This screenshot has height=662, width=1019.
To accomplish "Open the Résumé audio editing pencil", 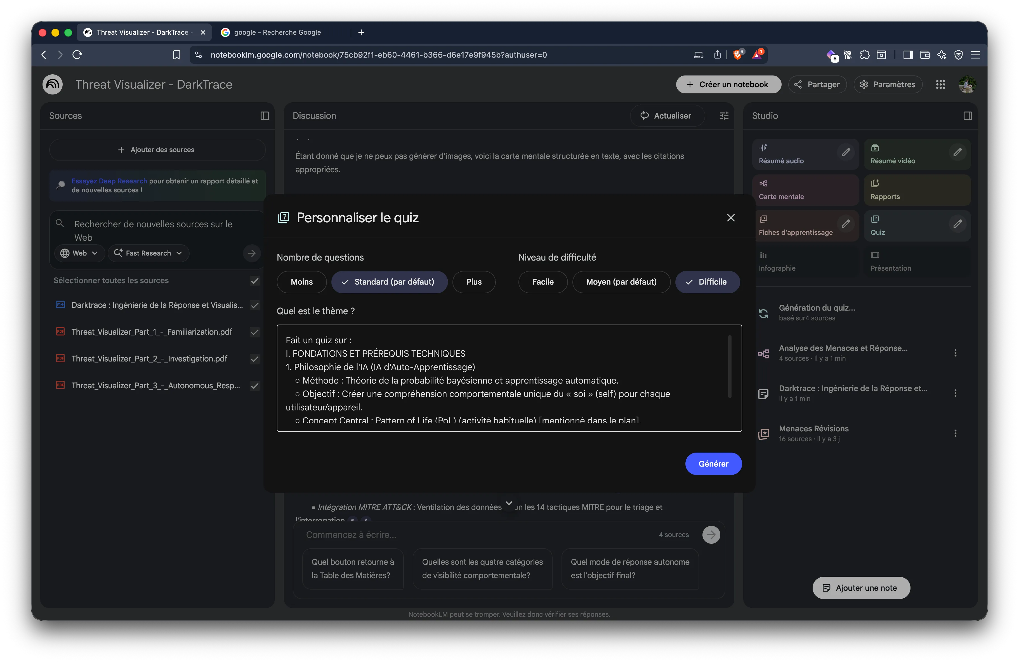I will click(846, 153).
